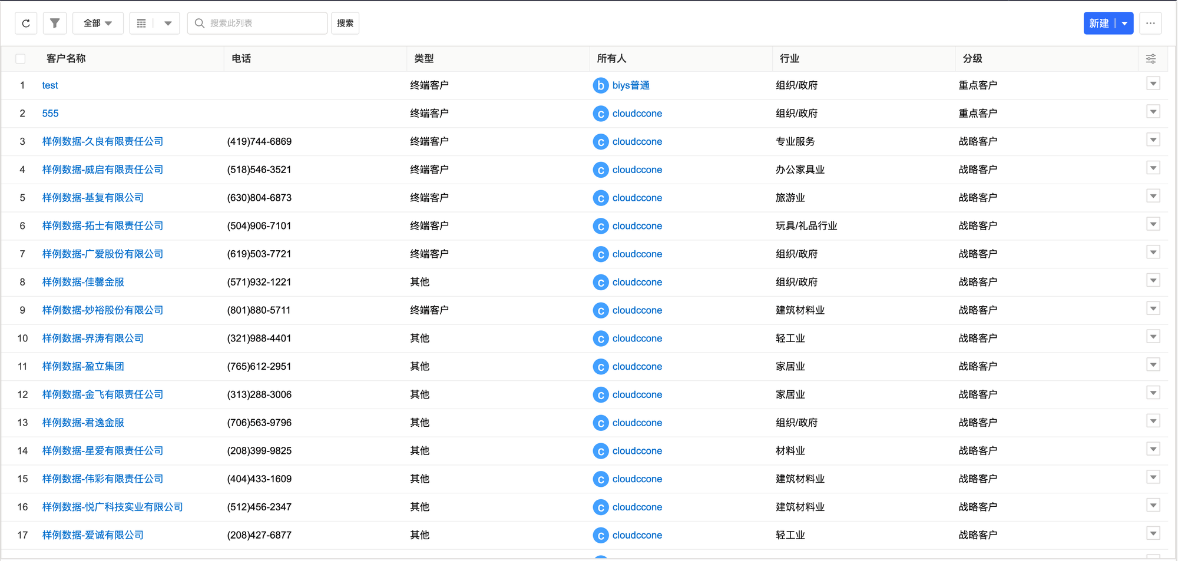
Task: Expand the 新建 button dropdown arrow
Action: click(x=1124, y=24)
